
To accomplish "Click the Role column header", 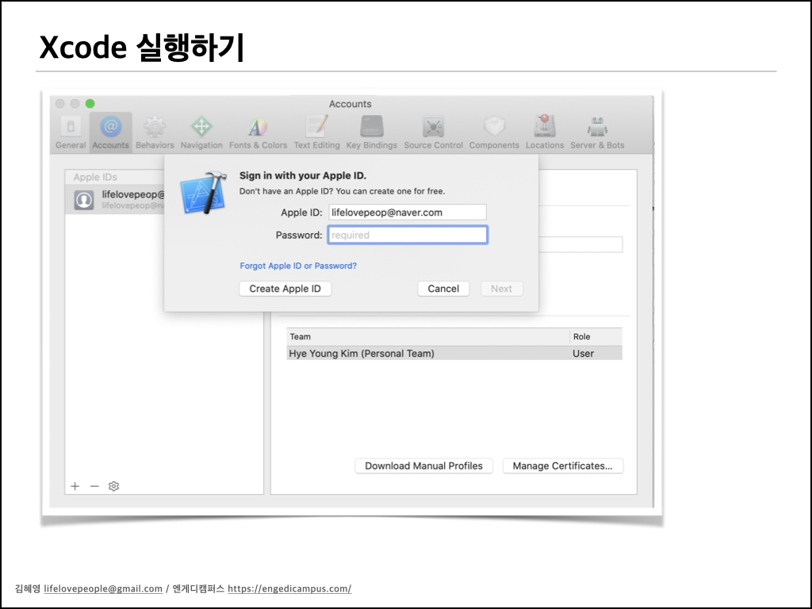I will pyautogui.click(x=596, y=336).
